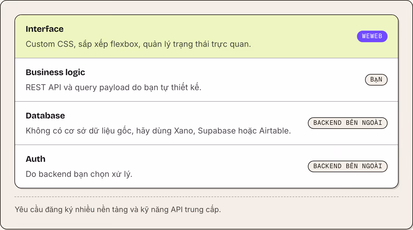Select the "Auth" heading
This screenshot has height=230, width=413.
(36, 159)
